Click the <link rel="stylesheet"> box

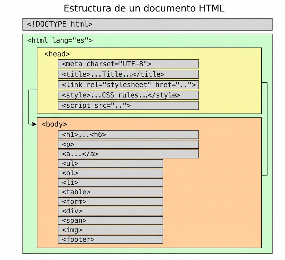128,85
